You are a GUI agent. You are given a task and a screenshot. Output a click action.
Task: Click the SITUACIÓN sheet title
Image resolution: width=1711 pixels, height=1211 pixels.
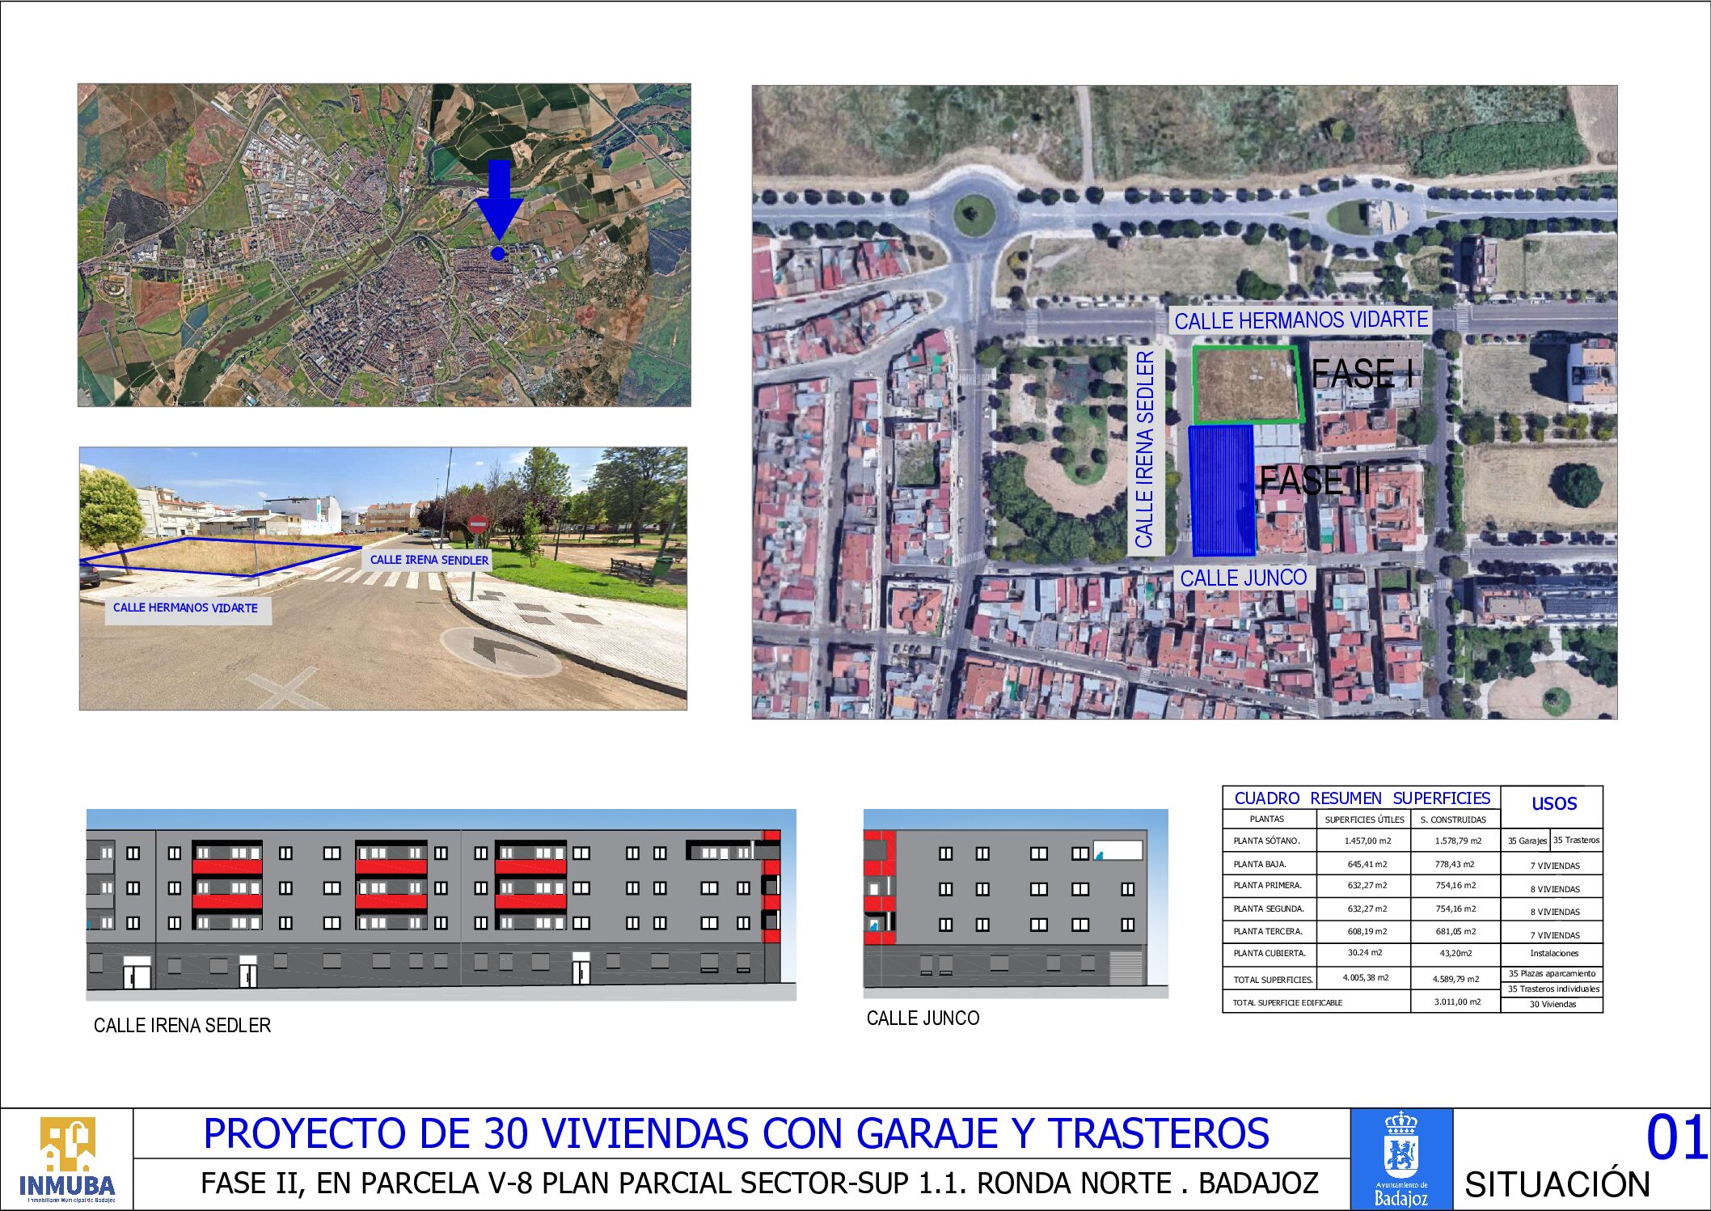coord(1557,1184)
